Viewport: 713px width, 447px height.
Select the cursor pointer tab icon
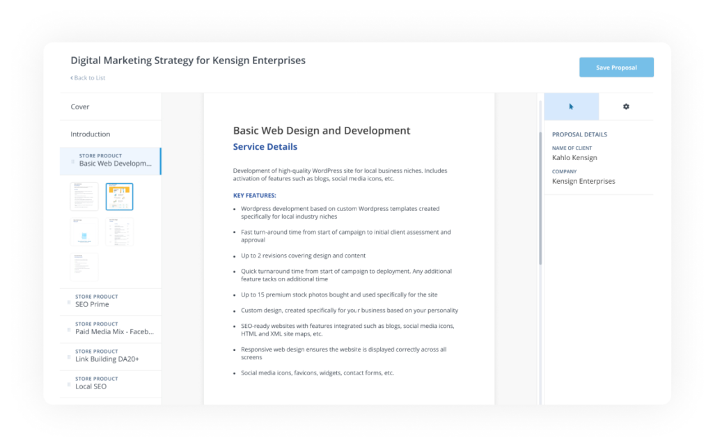tap(571, 107)
